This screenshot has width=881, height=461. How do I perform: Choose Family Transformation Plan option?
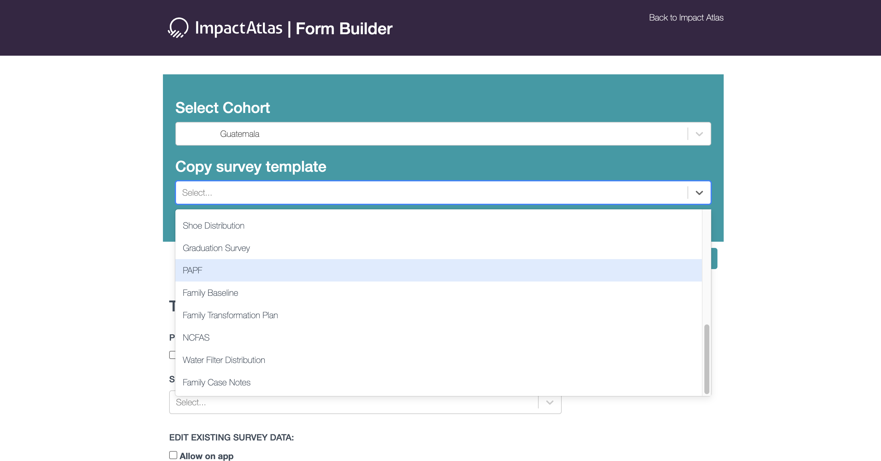(230, 315)
